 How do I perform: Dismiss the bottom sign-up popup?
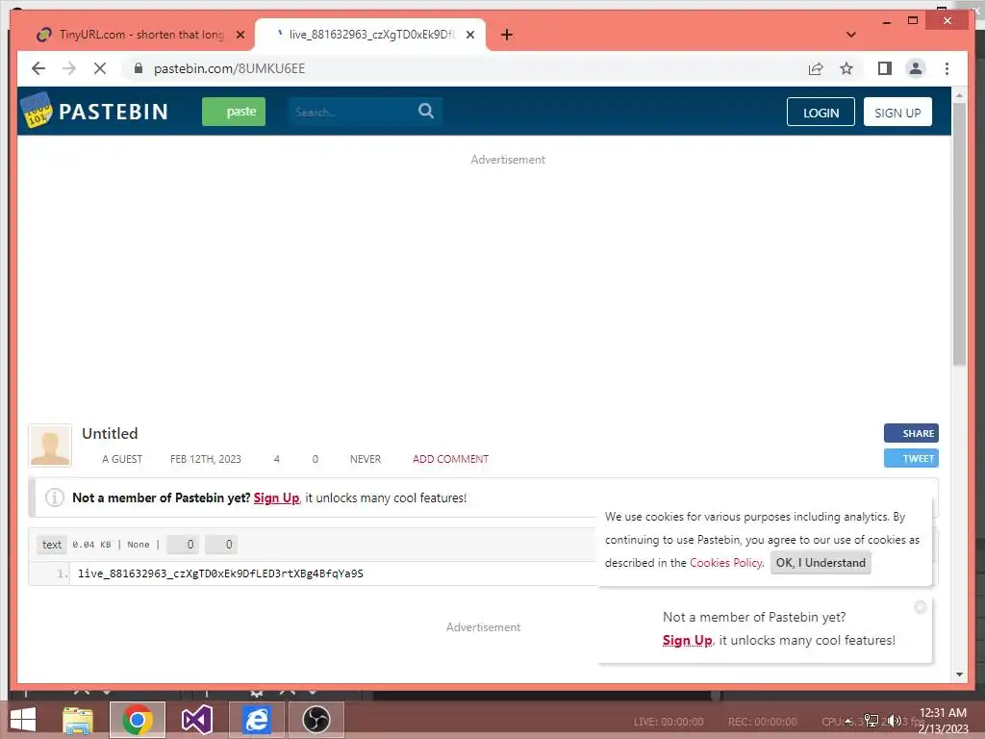coord(921,606)
